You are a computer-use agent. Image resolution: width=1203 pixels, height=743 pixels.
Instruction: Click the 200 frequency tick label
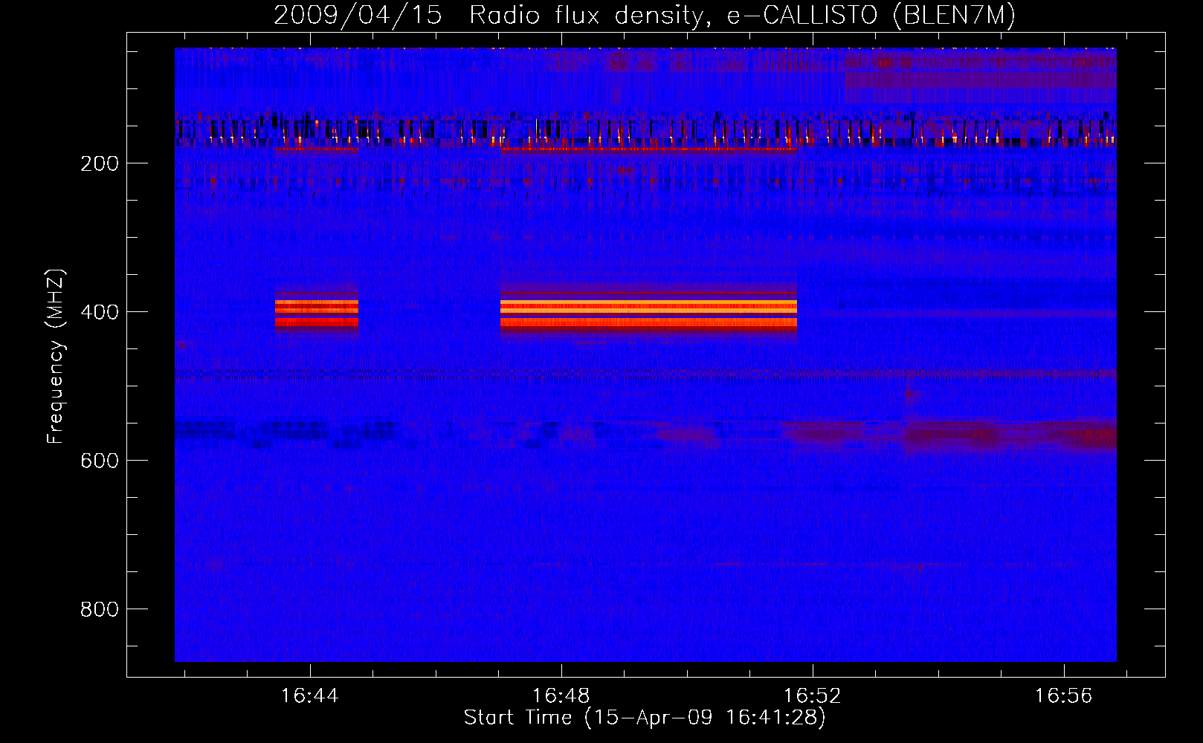(100, 163)
